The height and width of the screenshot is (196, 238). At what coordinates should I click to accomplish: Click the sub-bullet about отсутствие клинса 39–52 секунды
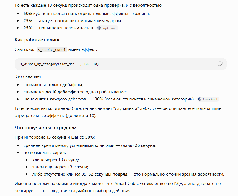pos(128,174)
